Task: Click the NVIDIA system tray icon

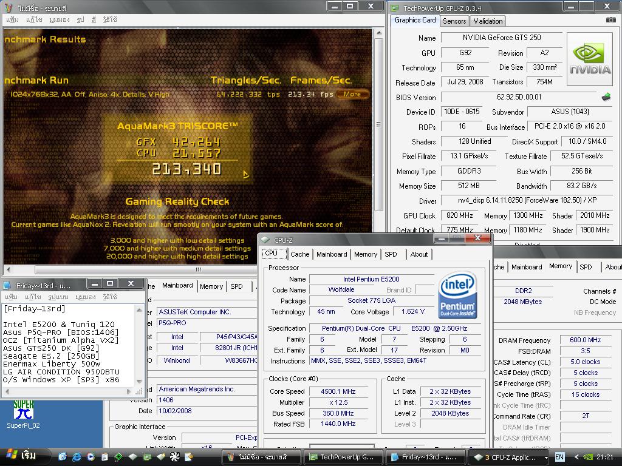Action: point(589,457)
